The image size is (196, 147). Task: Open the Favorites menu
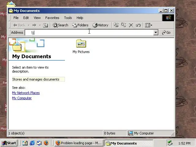point(52,18)
